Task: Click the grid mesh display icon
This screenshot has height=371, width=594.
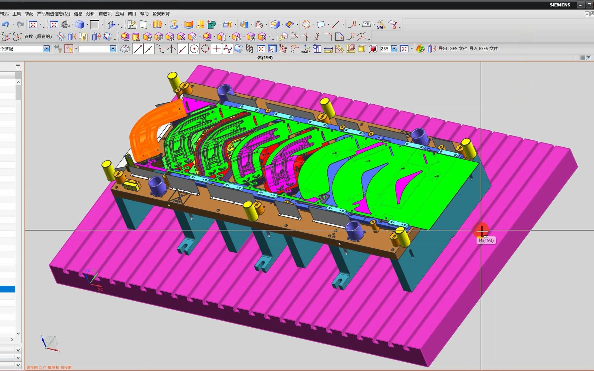Action: (x=249, y=49)
